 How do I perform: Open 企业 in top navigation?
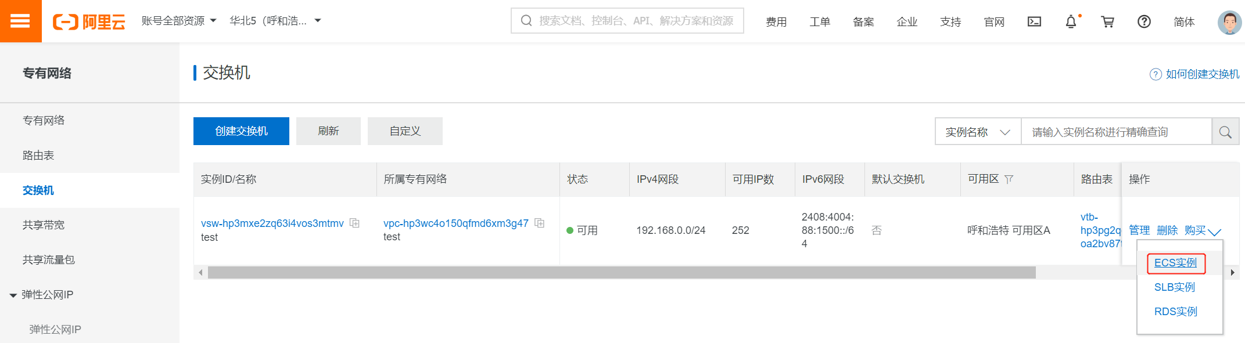coord(907,22)
